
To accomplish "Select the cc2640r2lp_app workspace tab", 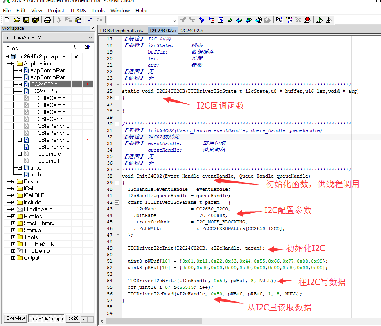I will 47,319.
